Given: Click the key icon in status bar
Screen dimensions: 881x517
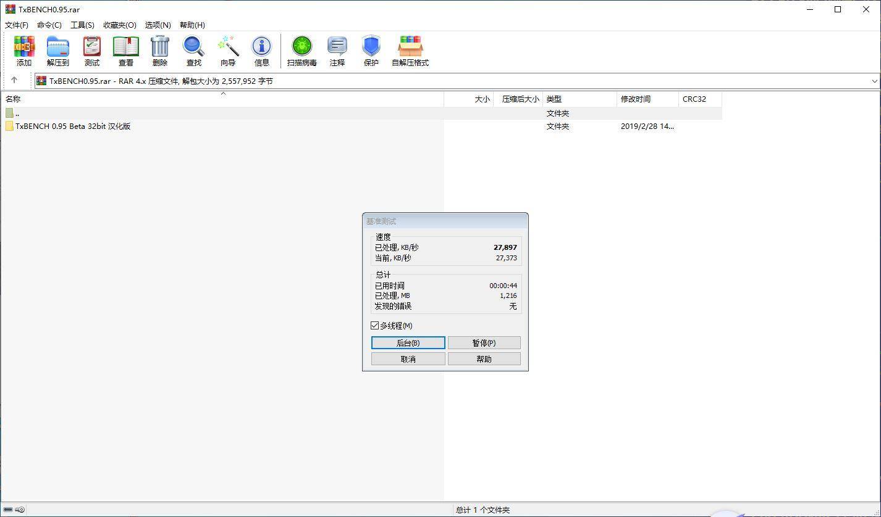Looking at the screenshot, I should pyautogui.click(x=20, y=510).
